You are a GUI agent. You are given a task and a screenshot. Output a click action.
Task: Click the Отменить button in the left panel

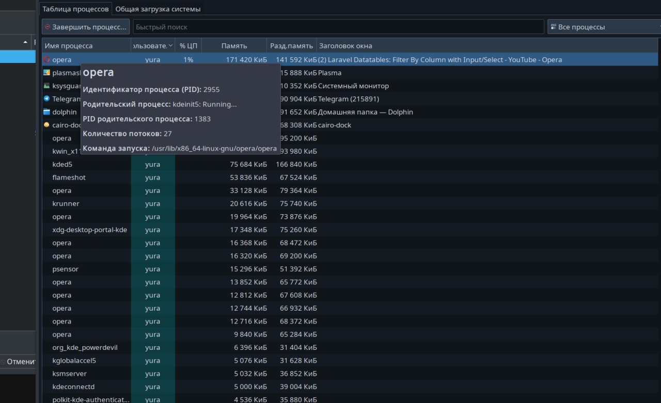19,362
